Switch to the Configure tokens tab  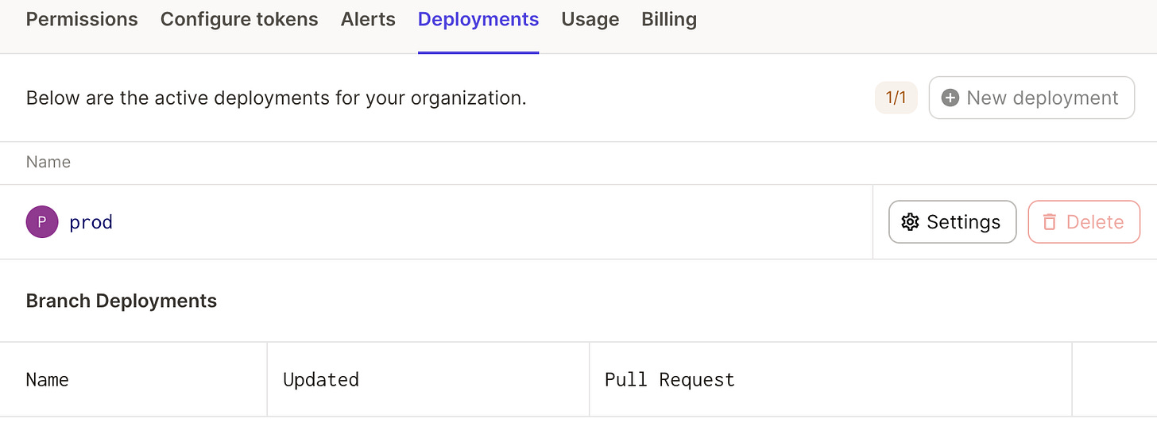pyautogui.click(x=239, y=20)
